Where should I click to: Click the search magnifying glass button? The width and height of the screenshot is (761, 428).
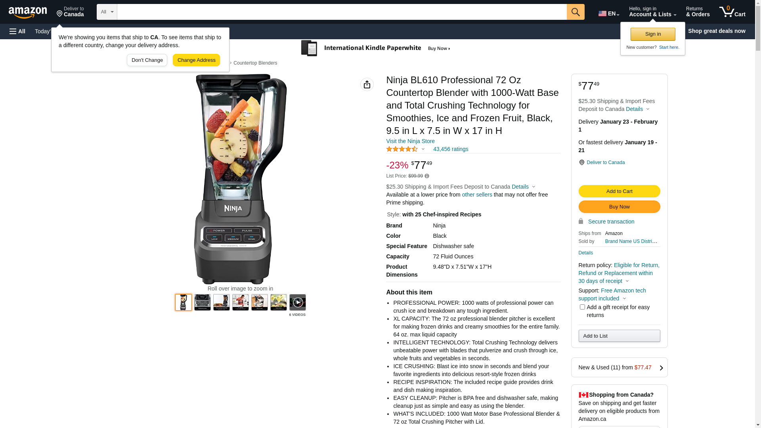575,12
